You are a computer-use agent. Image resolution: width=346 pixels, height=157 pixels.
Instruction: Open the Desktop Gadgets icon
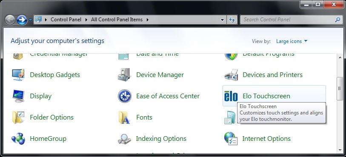tap(18, 75)
